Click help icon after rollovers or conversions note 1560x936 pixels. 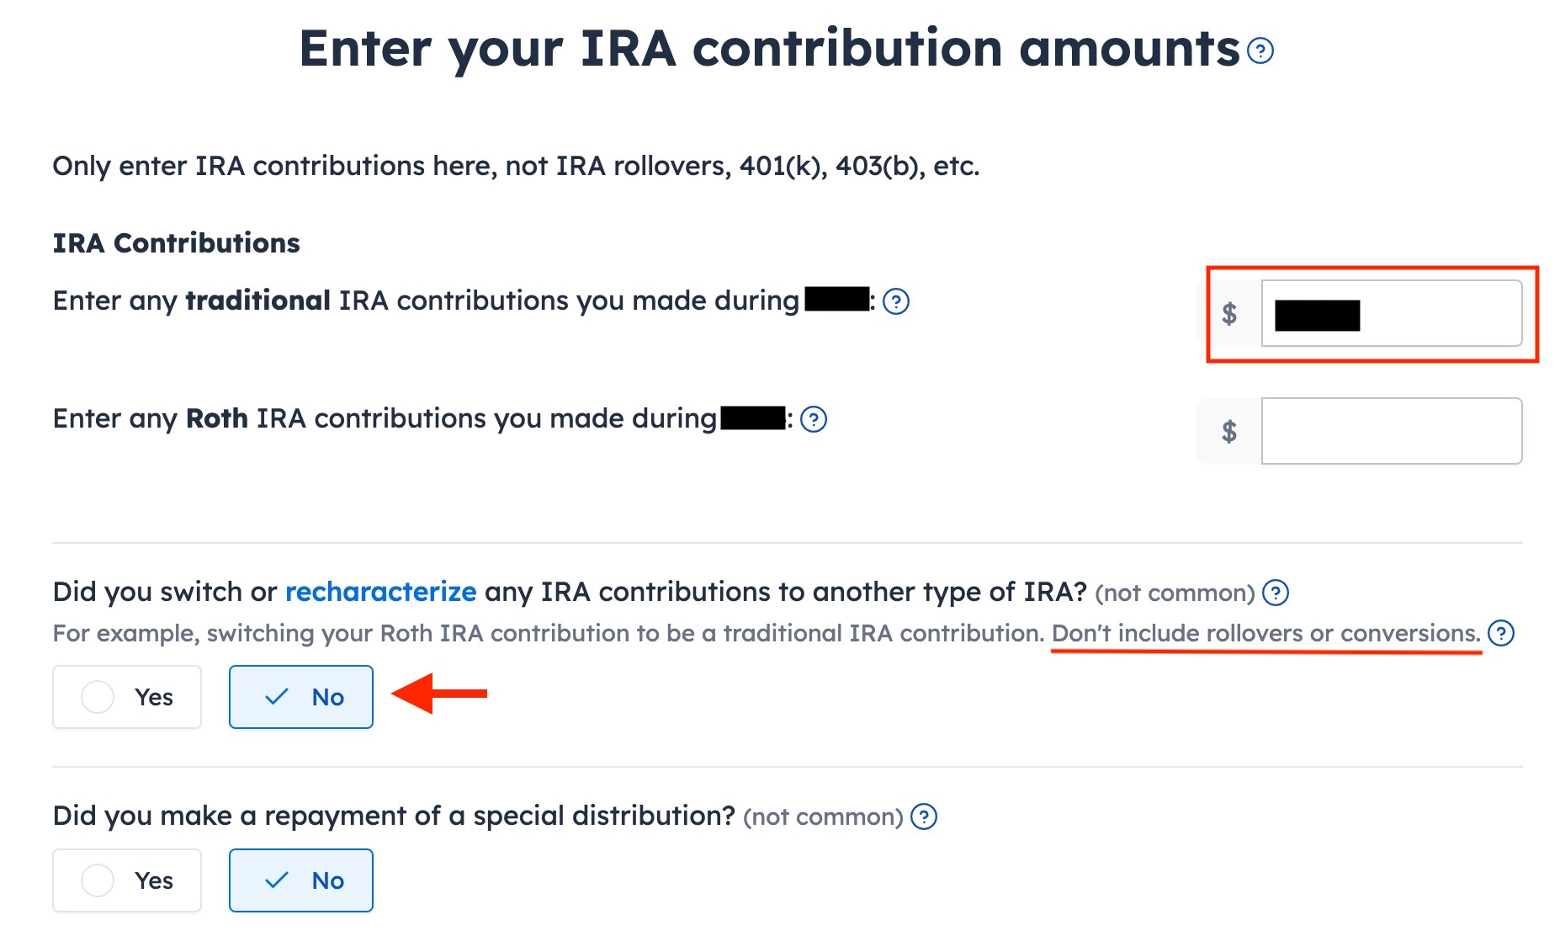pyautogui.click(x=1501, y=633)
